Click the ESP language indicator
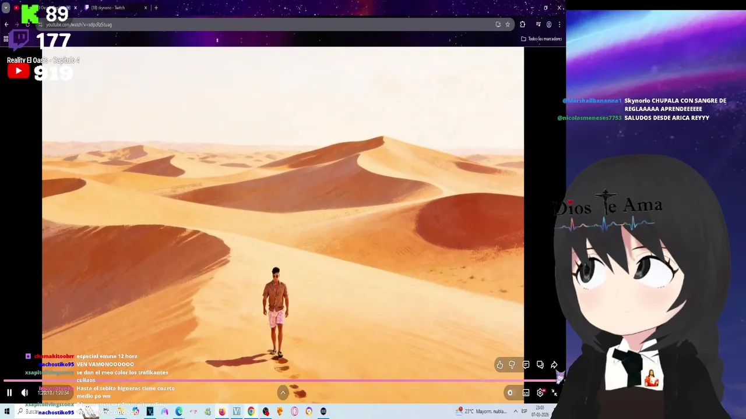 pyautogui.click(x=525, y=411)
